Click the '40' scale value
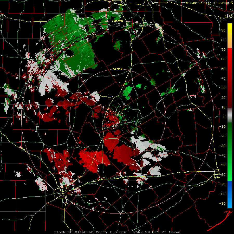Image resolution: width=234 pixels, height=234 pixels. (223, 78)
